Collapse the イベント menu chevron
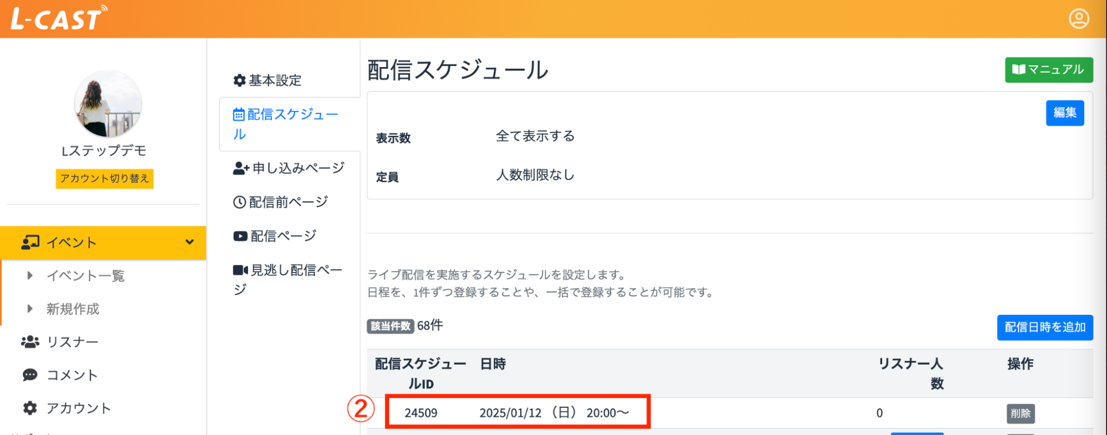 pos(189,242)
